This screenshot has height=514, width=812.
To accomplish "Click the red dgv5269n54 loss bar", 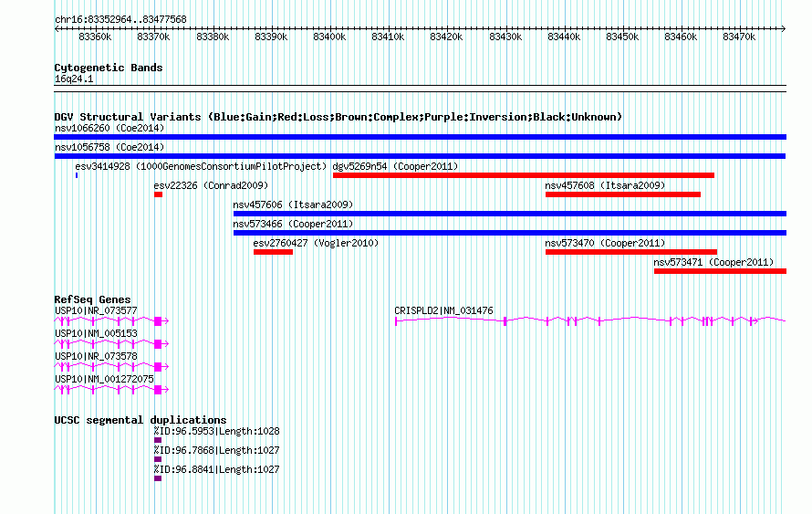I will (524, 175).
